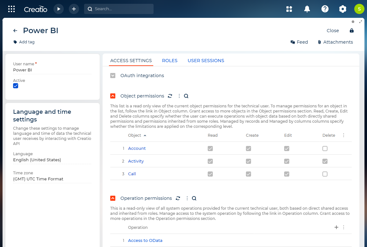Click the Create column header
The image size is (367, 247).
tap(252, 135)
